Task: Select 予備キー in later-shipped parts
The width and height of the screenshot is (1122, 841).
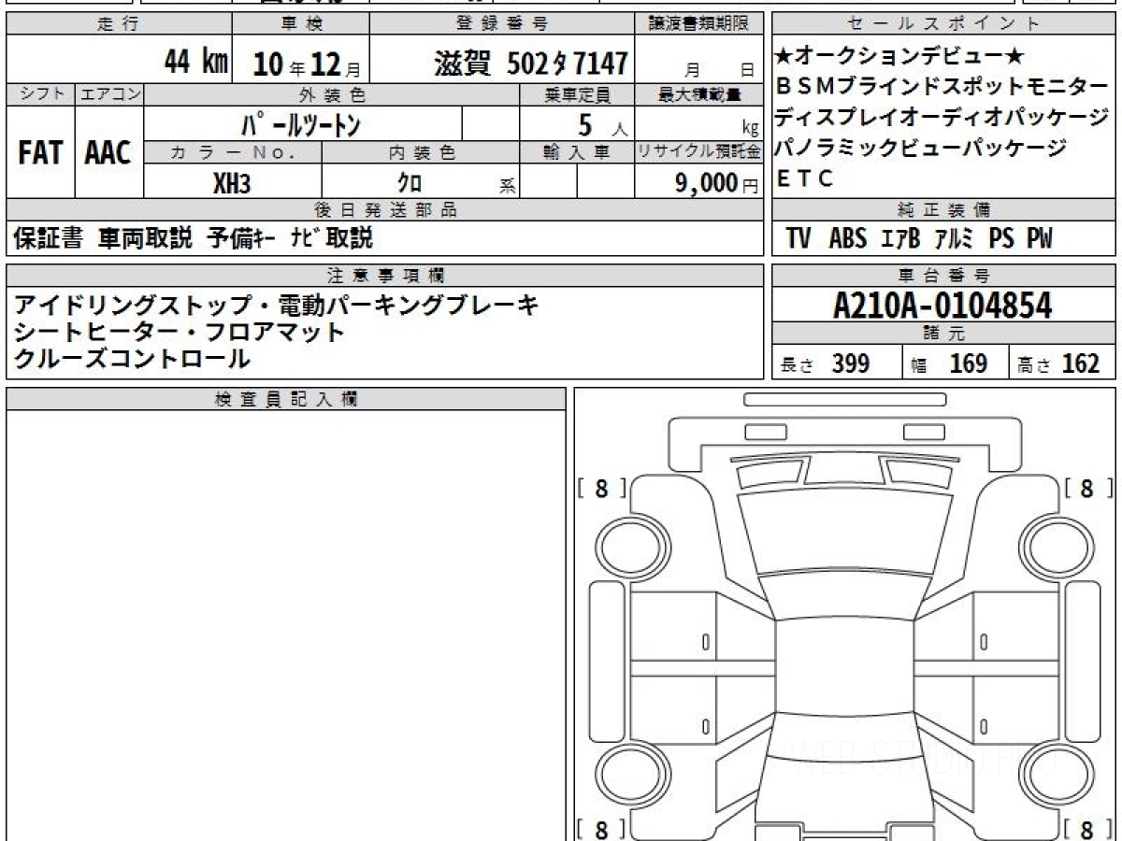Action: [240, 237]
